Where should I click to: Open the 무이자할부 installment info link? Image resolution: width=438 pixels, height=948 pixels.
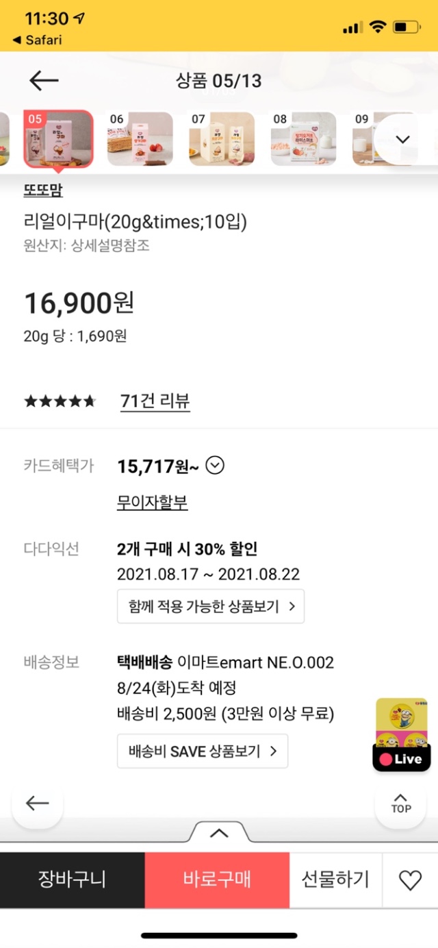tap(152, 503)
